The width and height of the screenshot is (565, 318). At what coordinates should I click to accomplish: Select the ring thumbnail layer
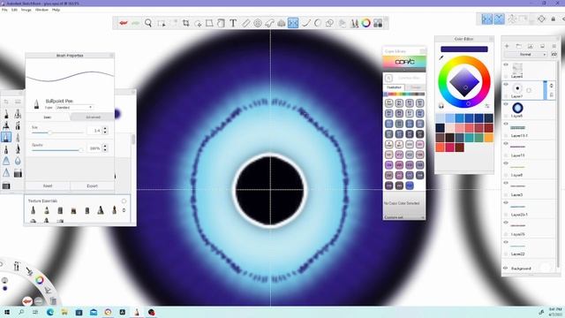click(518, 108)
